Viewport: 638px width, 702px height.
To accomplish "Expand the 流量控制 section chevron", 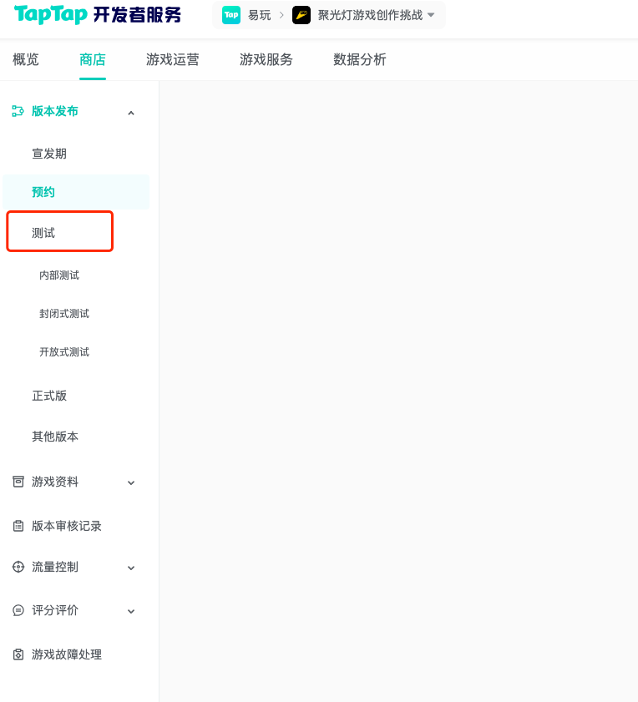I will [131, 568].
